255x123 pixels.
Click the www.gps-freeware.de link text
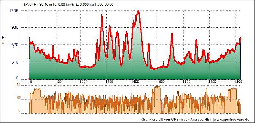click(233, 119)
